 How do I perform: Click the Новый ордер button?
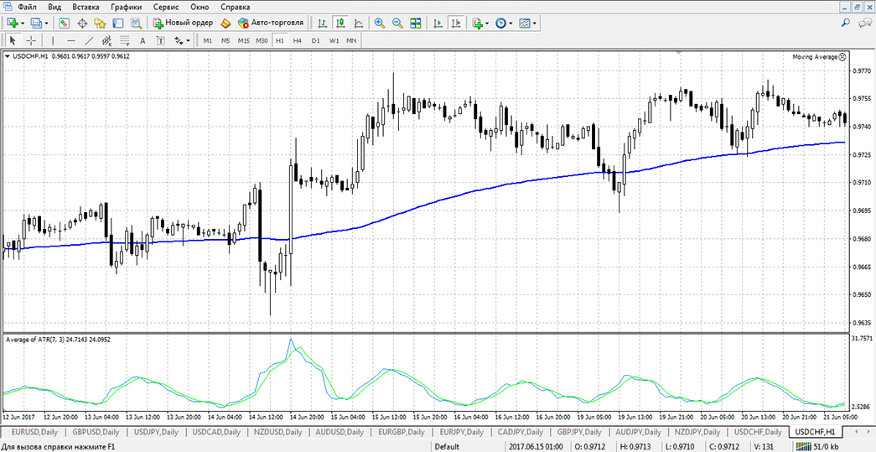point(183,23)
